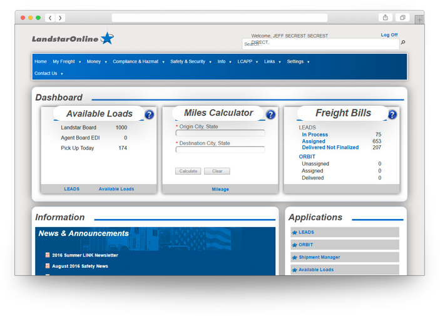Click the ORBIT Delivered row

(x=342, y=178)
